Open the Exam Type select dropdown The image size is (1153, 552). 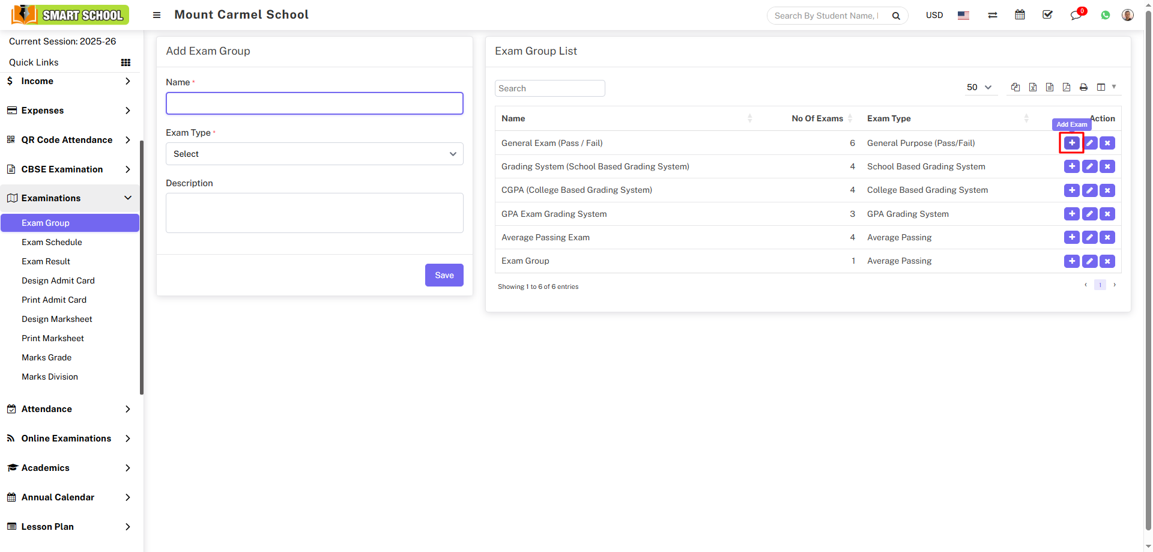coord(314,154)
